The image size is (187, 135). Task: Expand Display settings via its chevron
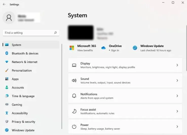[x=177, y=65]
